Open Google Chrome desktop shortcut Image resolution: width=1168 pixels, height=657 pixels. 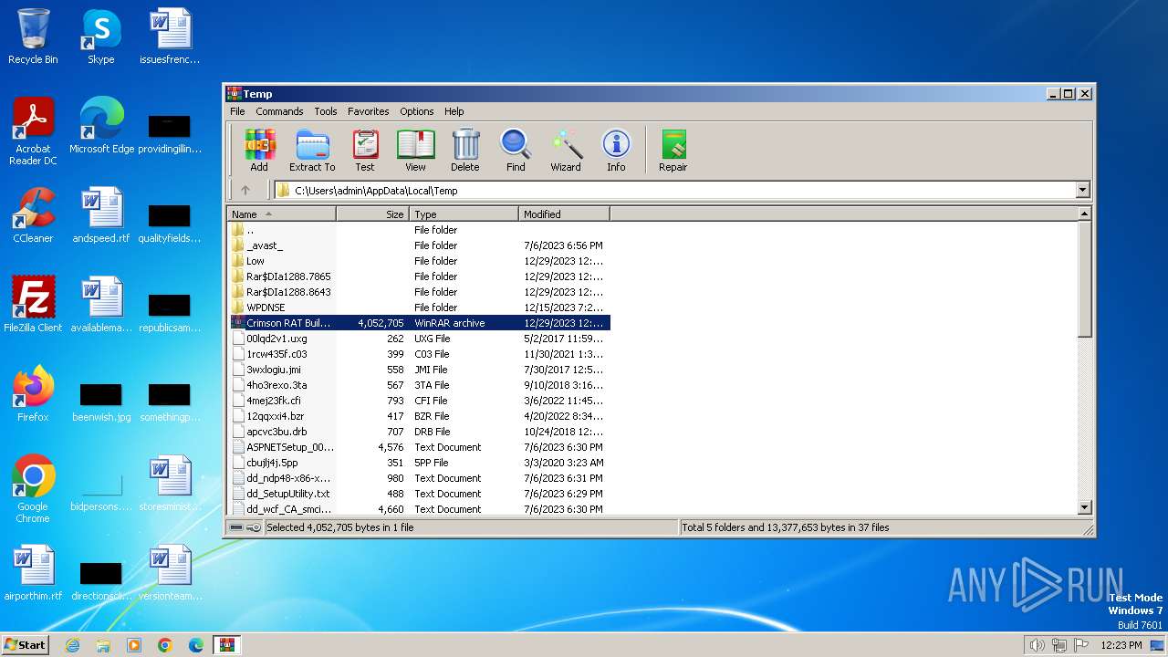pyautogui.click(x=33, y=489)
